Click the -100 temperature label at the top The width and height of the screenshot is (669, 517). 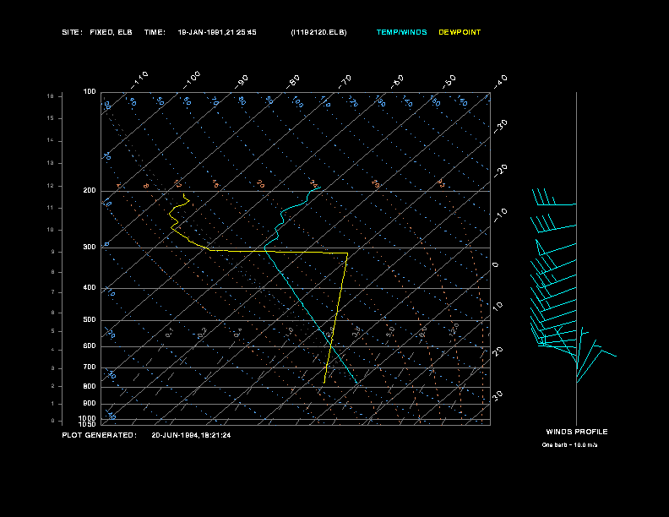tap(192, 80)
